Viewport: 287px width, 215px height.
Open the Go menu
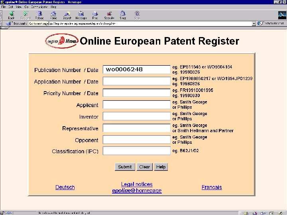[26, 7]
